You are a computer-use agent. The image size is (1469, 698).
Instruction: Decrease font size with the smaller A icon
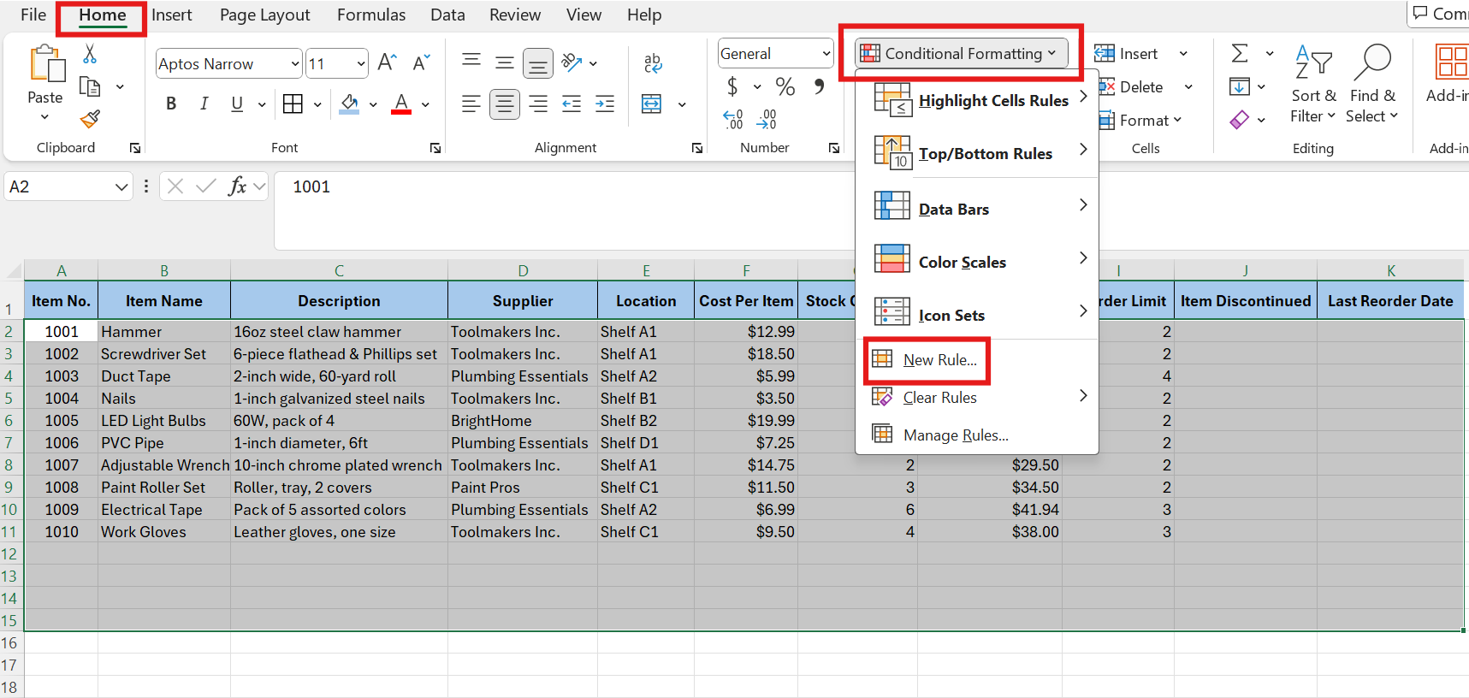[421, 62]
